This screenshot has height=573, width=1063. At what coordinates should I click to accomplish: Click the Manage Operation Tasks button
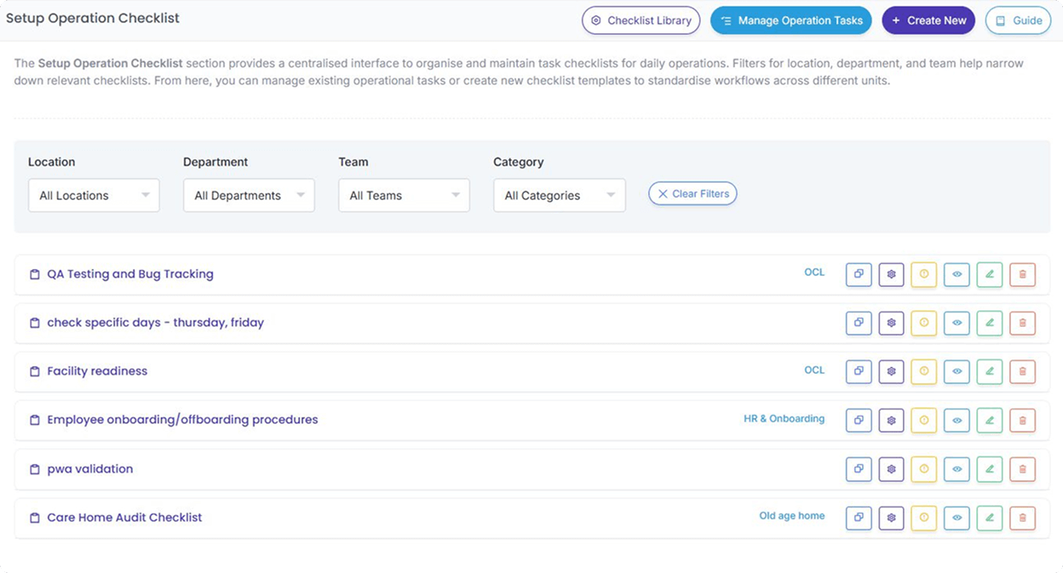click(x=790, y=20)
